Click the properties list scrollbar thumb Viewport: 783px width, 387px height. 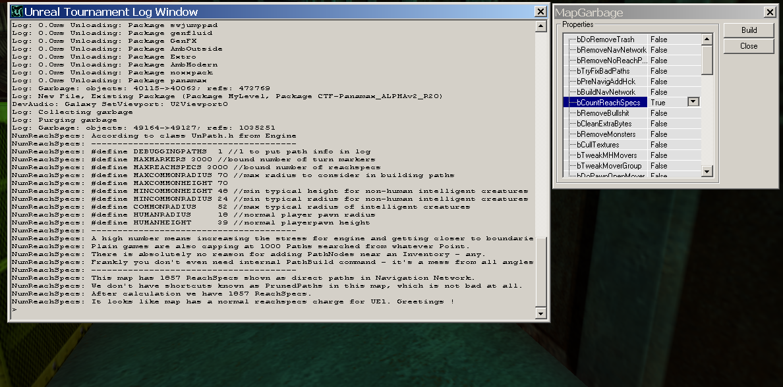coord(707,60)
